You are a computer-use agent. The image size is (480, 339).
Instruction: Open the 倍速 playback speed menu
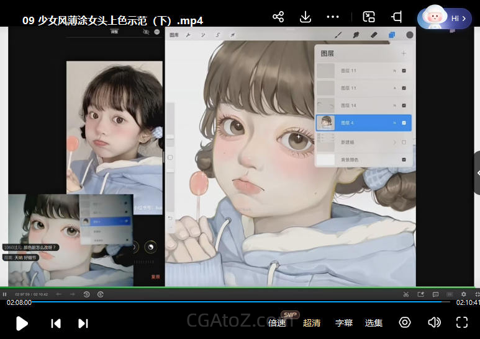(x=278, y=323)
